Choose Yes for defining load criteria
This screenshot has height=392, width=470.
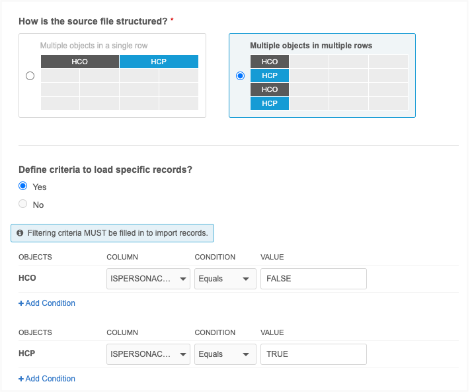click(23, 187)
